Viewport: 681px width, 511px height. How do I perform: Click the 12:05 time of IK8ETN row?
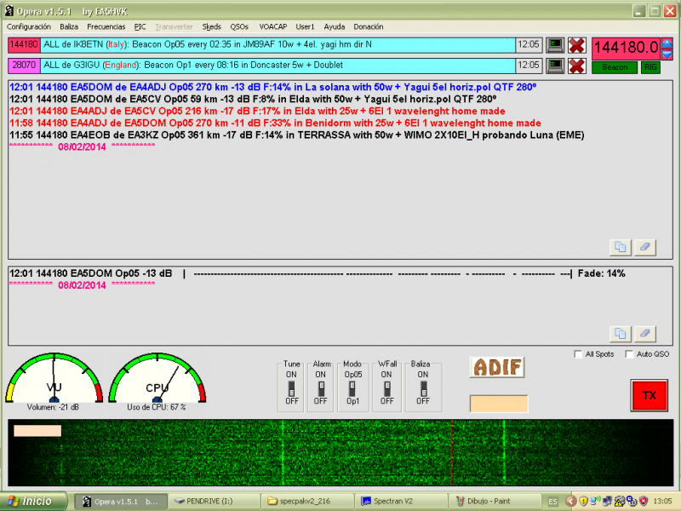(528, 45)
